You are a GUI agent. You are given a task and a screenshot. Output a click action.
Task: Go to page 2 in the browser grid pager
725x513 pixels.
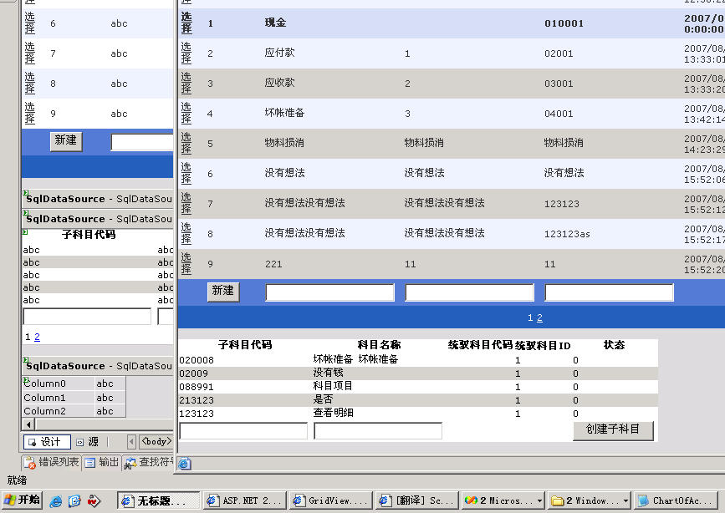(539, 317)
